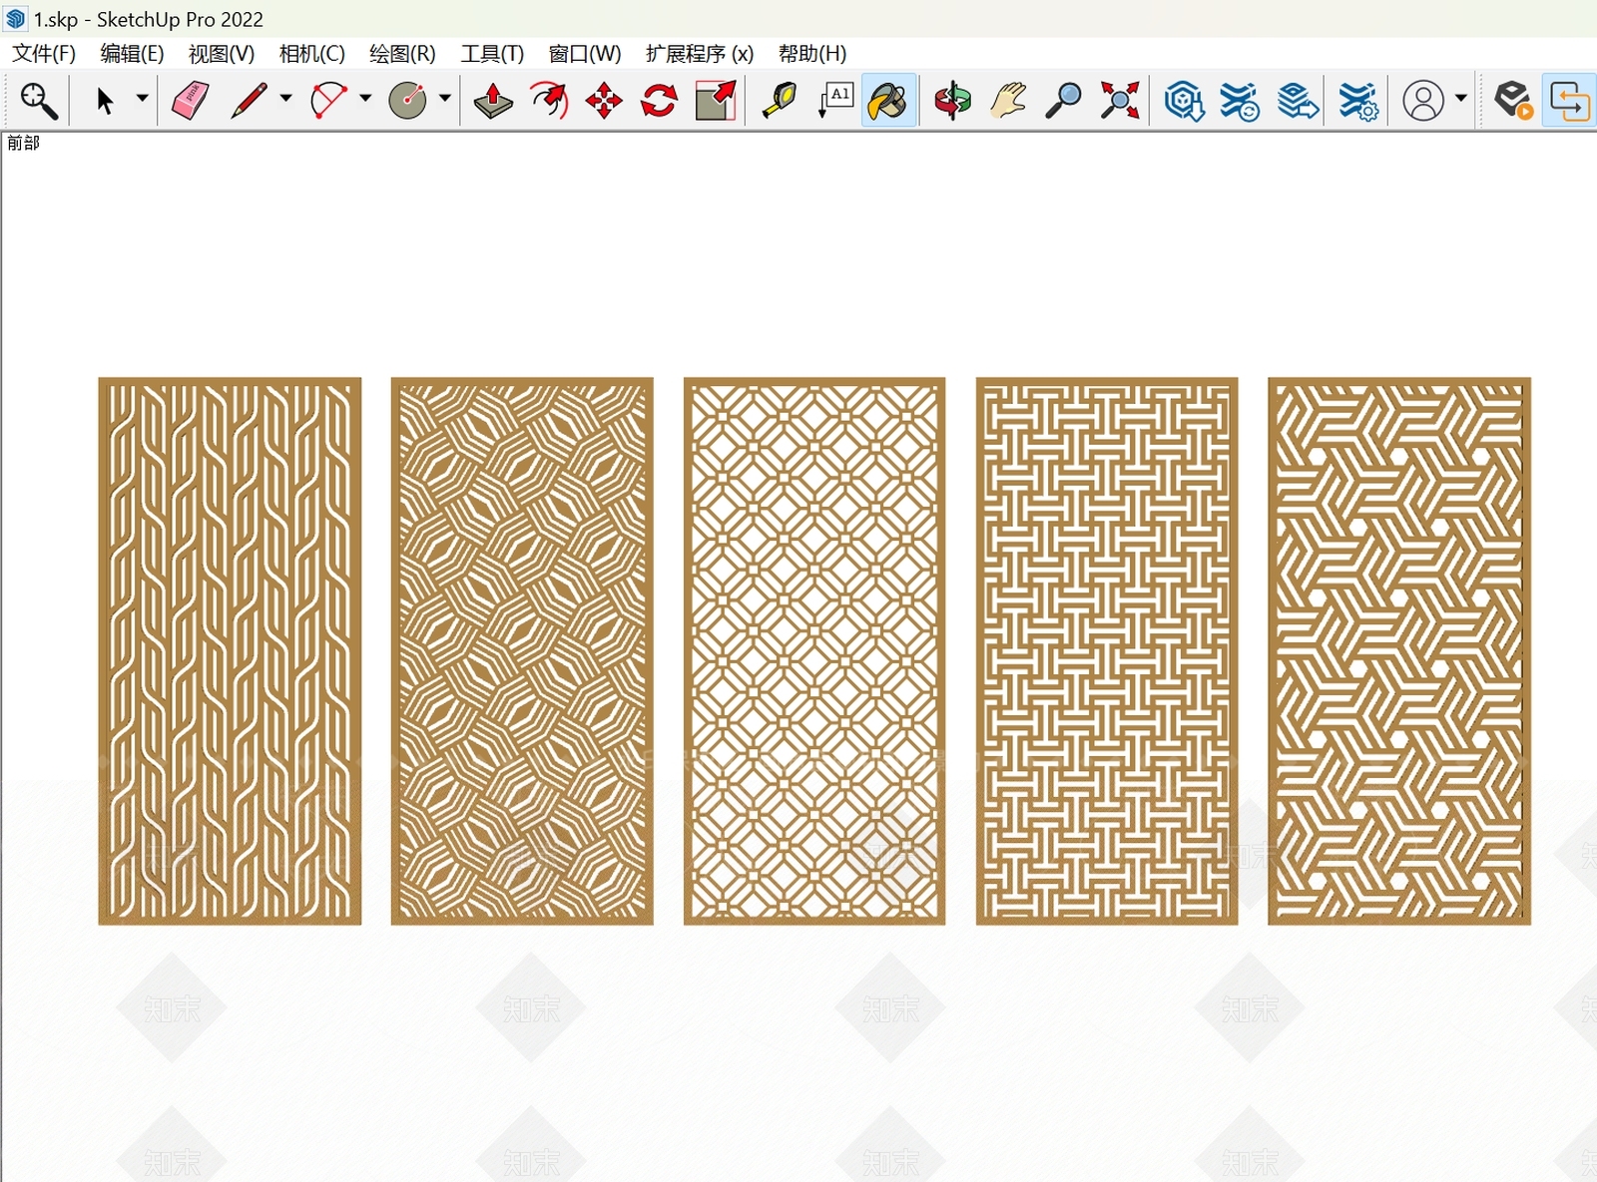Open the 编辑(E) menu

(132, 54)
